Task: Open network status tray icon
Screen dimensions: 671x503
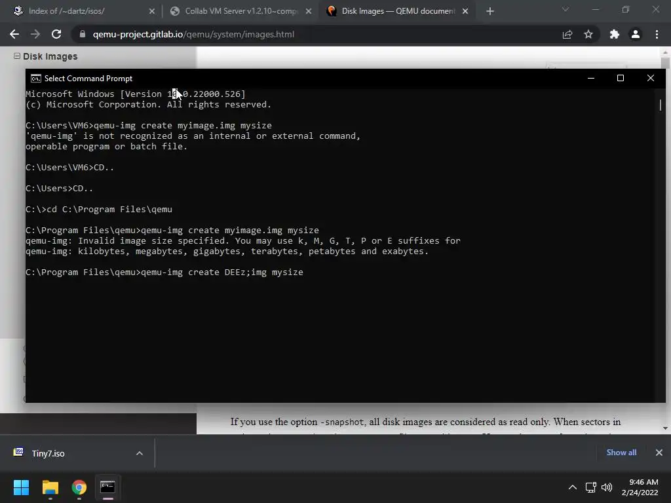Action: 591,487
